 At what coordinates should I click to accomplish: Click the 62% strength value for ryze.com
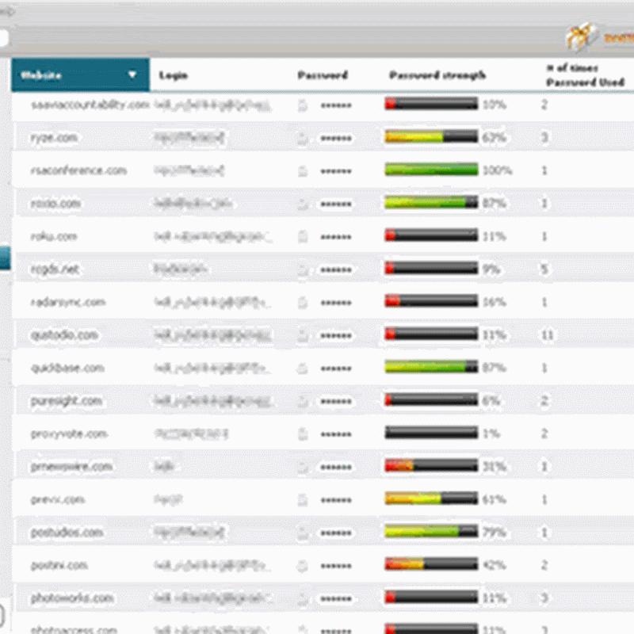pos(494,138)
